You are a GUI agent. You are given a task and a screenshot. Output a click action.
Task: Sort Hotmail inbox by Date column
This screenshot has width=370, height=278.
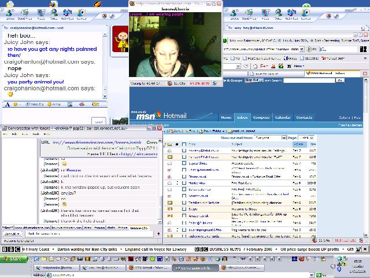tap(299, 144)
